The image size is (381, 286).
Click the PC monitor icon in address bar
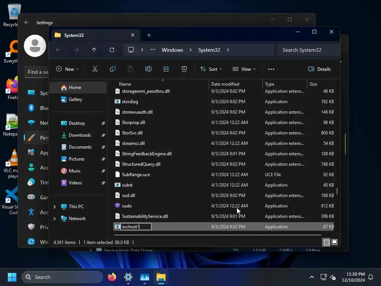pyautogui.click(x=131, y=50)
